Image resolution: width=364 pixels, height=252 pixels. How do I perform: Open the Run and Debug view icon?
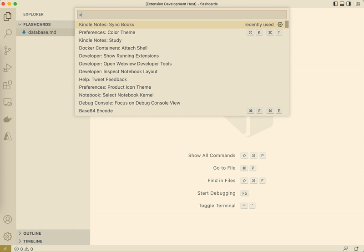8,68
